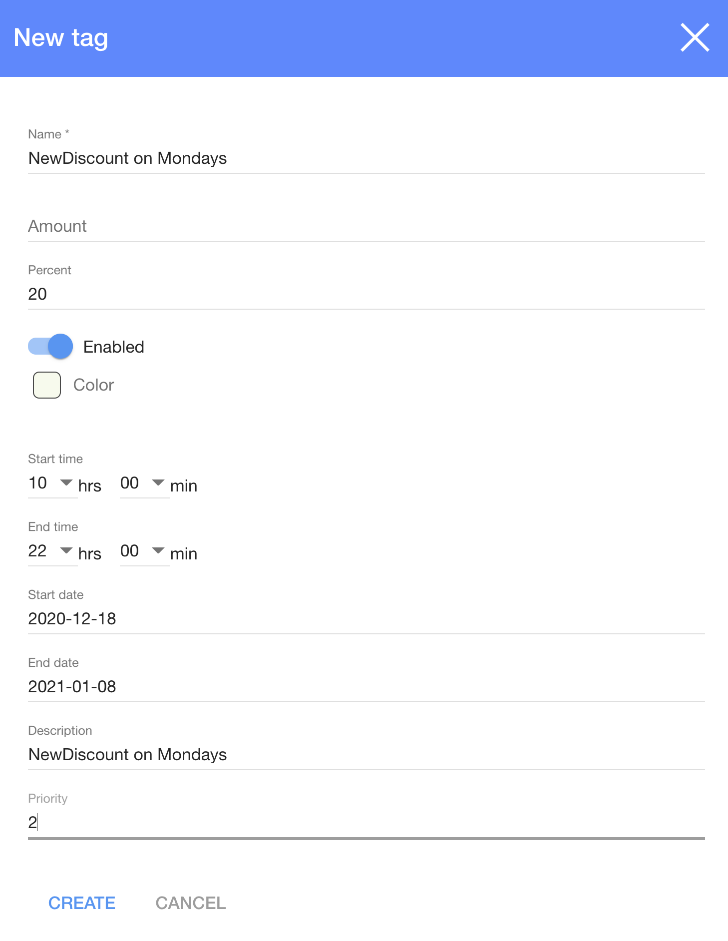Expand End time minutes dropdown
This screenshot has width=728, height=941.
point(143,551)
